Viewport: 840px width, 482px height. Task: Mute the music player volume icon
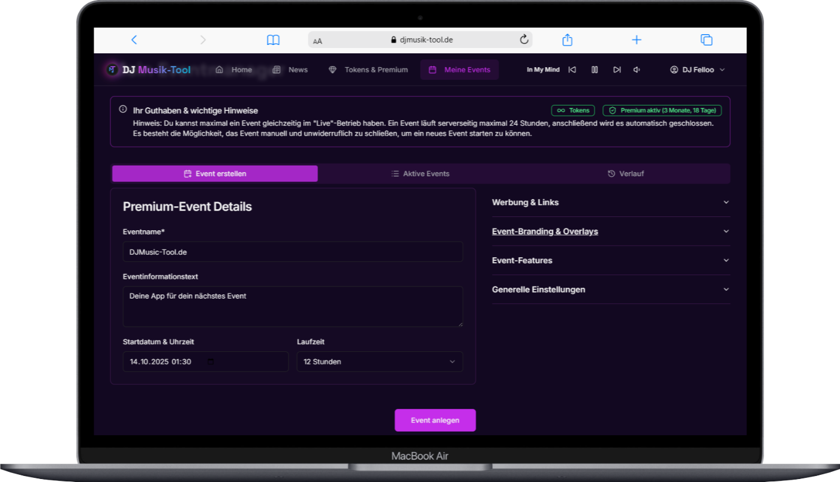[637, 70]
